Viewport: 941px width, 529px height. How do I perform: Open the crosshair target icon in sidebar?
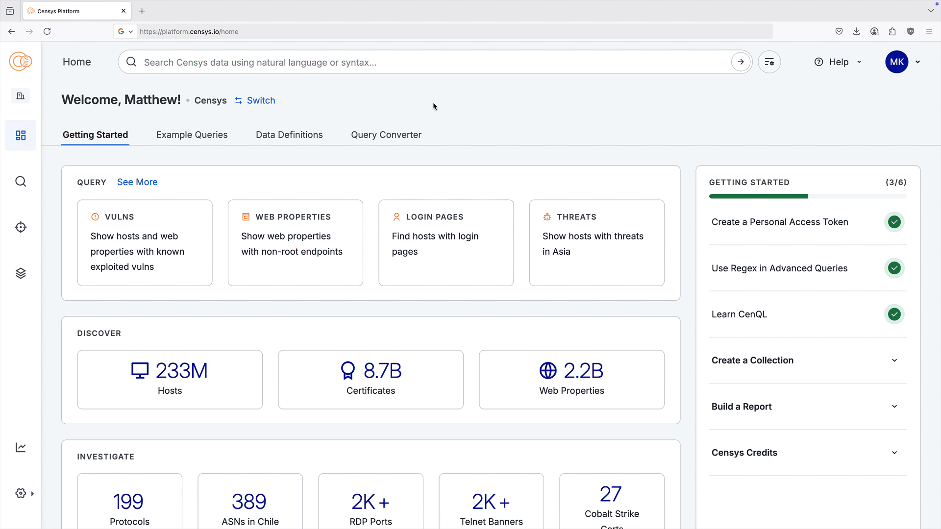click(x=21, y=227)
